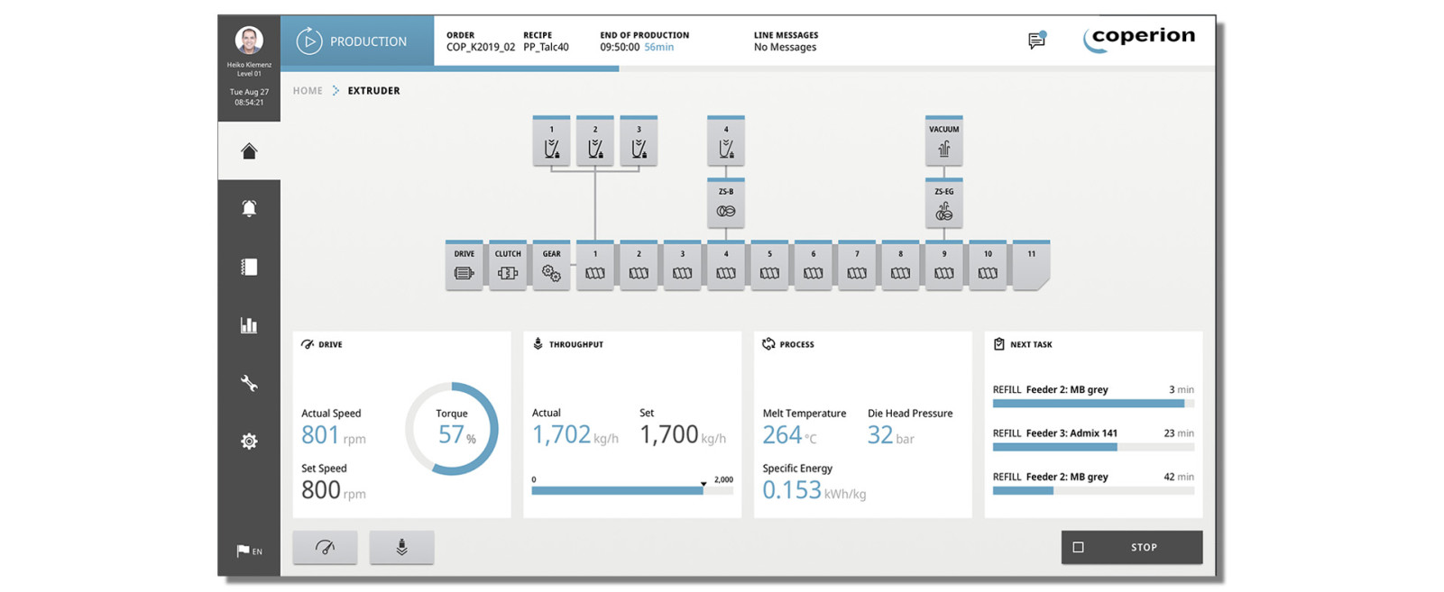Open the recipe book icon in sidebar
Screen dimensions: 1444x592
(249, 267)
